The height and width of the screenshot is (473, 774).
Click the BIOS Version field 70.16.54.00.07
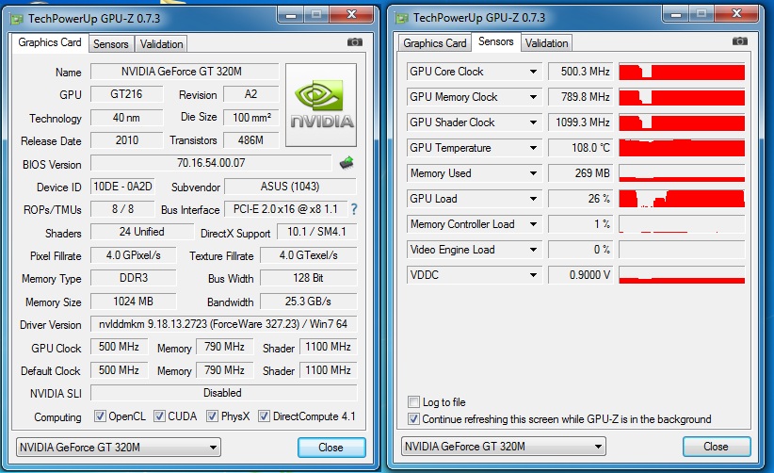pyautogui.click(x=211, y=163)
